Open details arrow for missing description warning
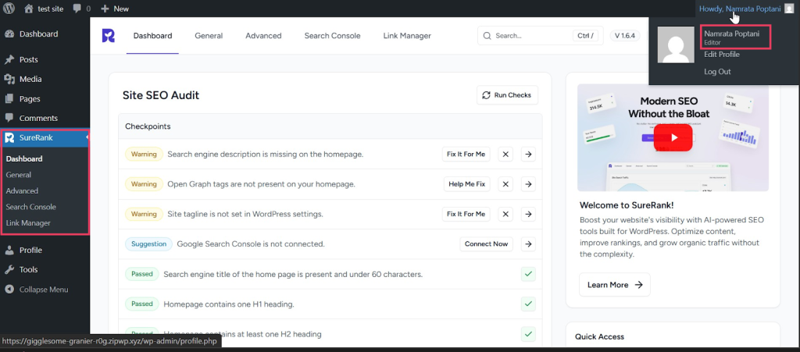The width and height of the screenshot is (800, 352). tap(529, 154)
